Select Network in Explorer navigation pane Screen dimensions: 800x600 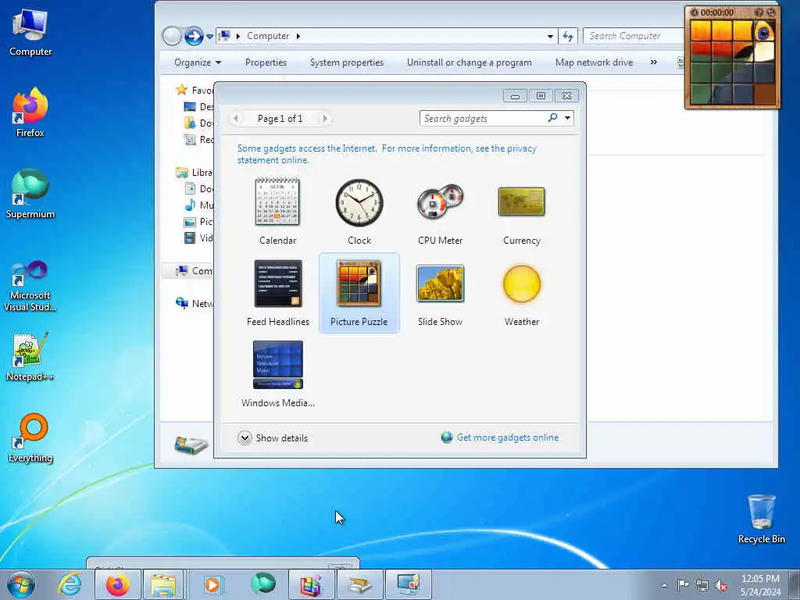(x=195, y=304)
